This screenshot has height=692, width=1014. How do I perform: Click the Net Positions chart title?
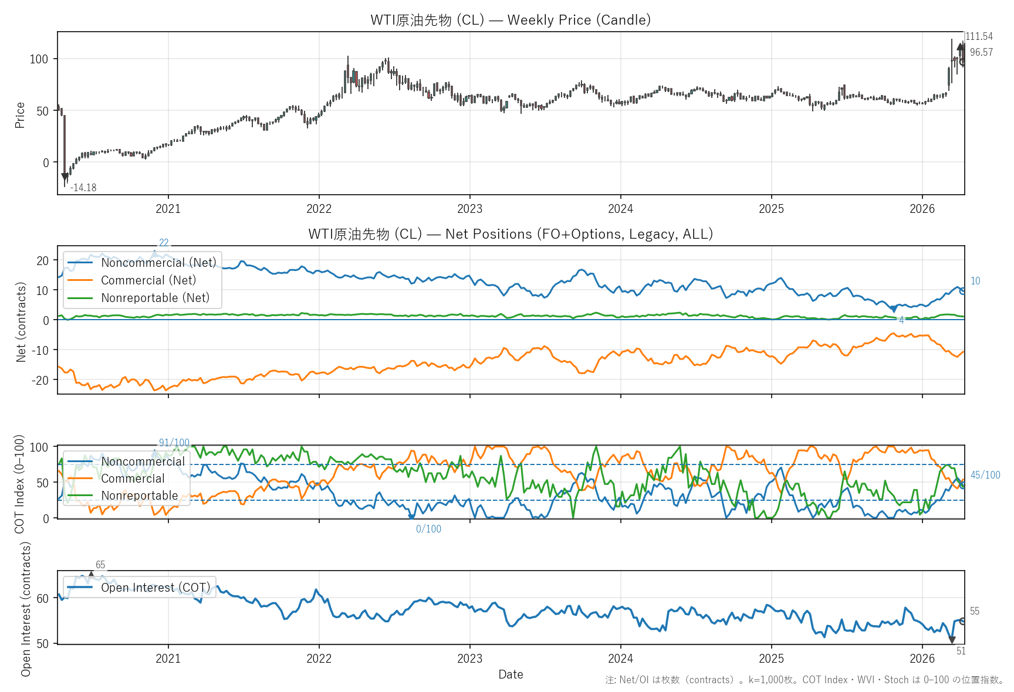point(511,234)
